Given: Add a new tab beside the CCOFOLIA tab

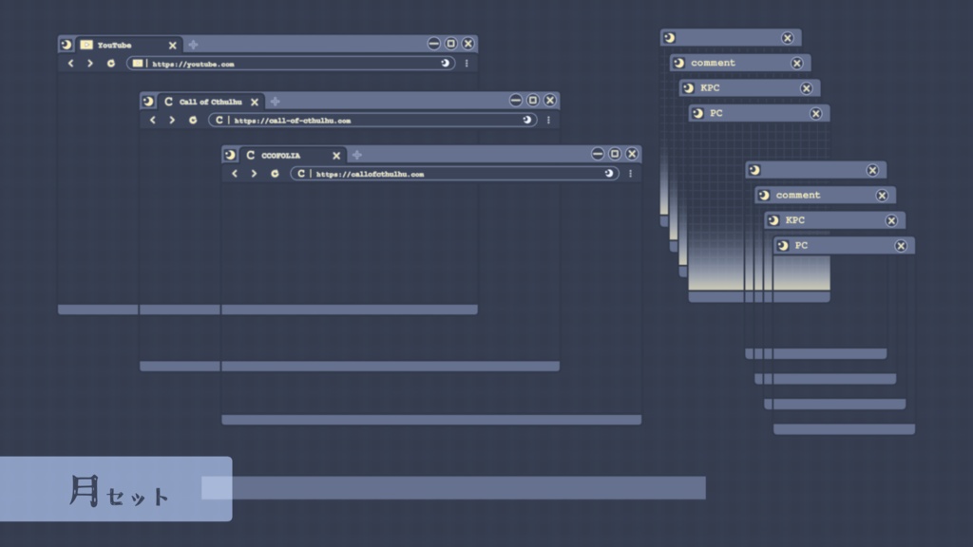Looking at the screenshot, I should click(357, 155).
